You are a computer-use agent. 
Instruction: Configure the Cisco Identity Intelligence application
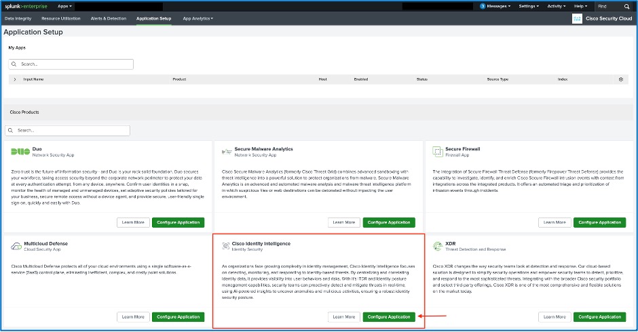coord(389,316)
